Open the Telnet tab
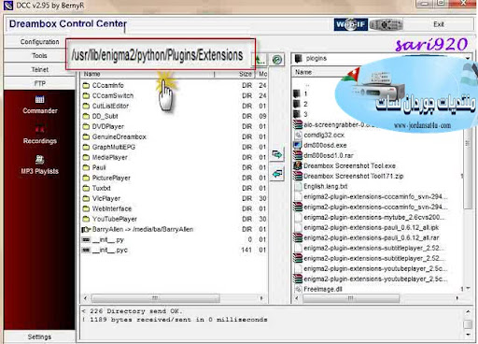This screenshot has height=344, width=478. pos(39,69)
